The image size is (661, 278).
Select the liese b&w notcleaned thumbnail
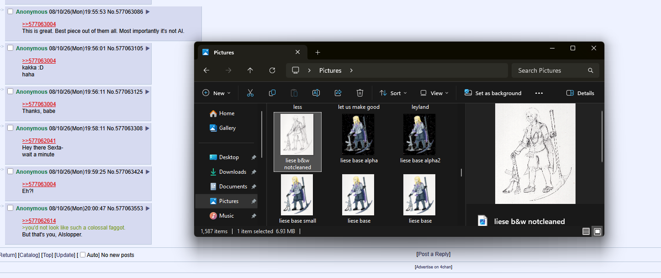[297, 142]
